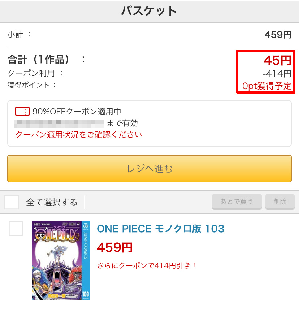Tick the 全て選択する checkbox

(x=12, y=202)
